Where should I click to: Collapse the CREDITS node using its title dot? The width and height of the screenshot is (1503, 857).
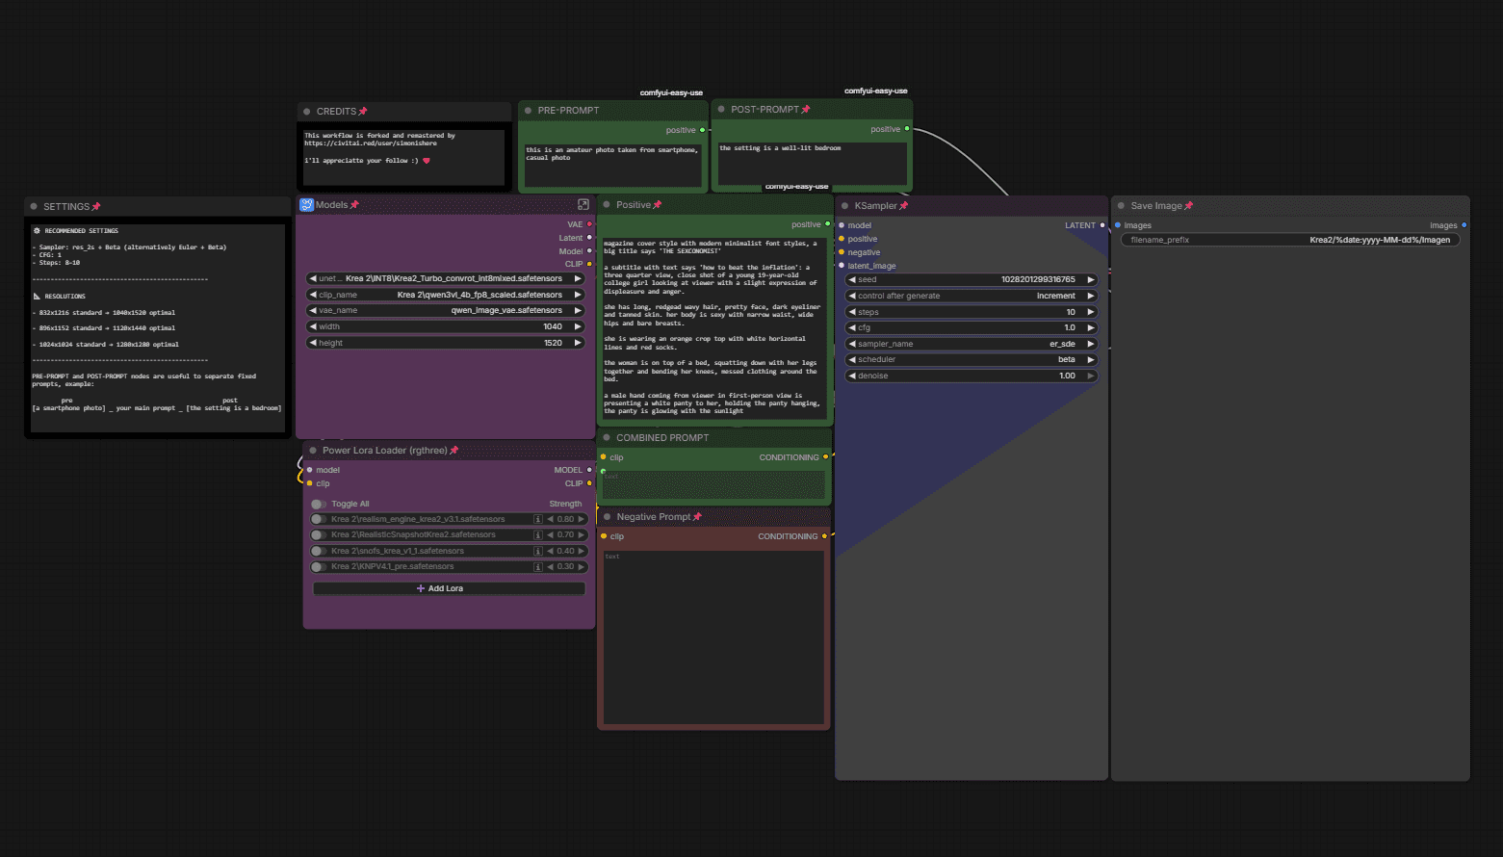click(306, 112)
